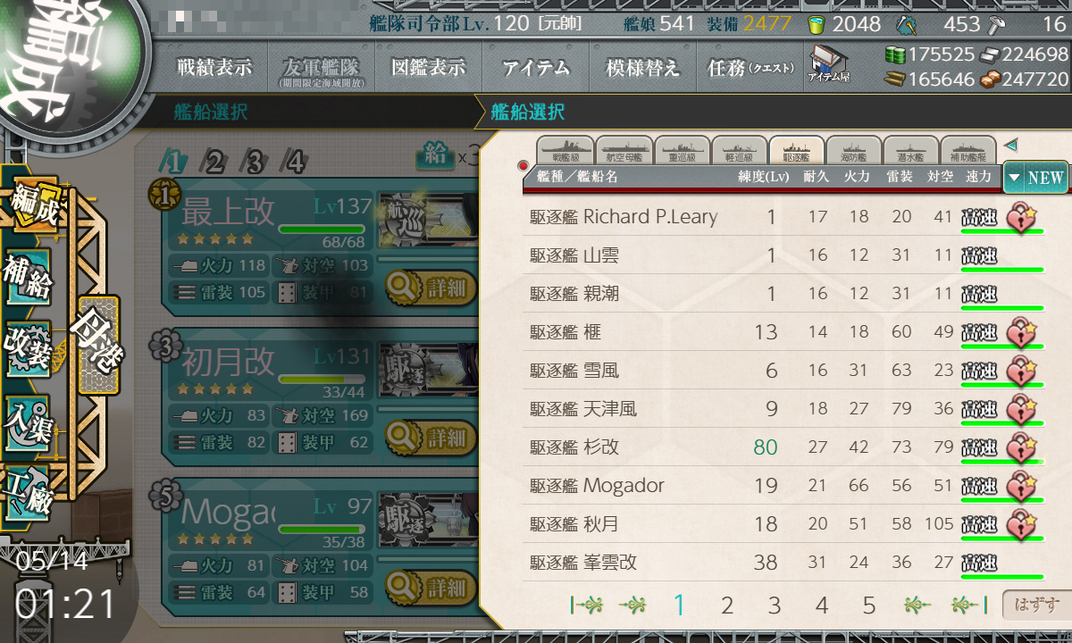
Task: Switch to the 戦艦級 ship type tab
Action: tap(564, 151)
